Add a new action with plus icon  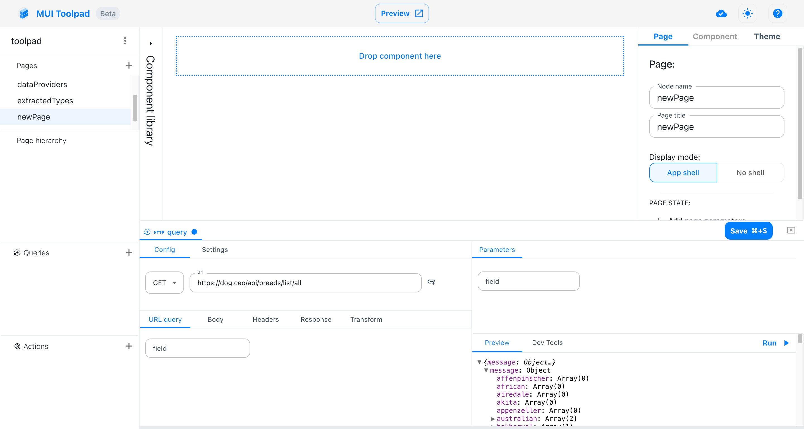pos(129,346)
